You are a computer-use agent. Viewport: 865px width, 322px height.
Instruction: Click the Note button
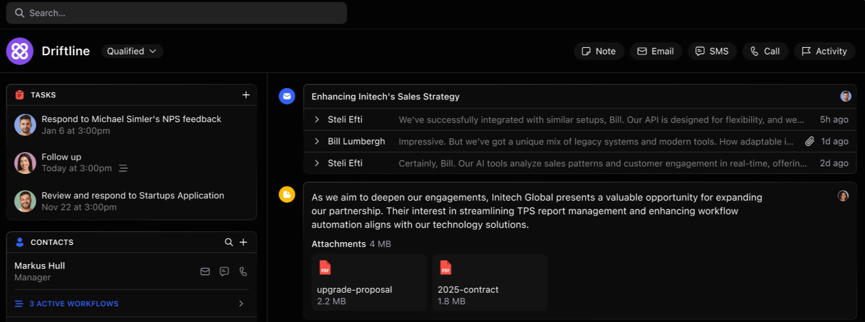[598, 51]
